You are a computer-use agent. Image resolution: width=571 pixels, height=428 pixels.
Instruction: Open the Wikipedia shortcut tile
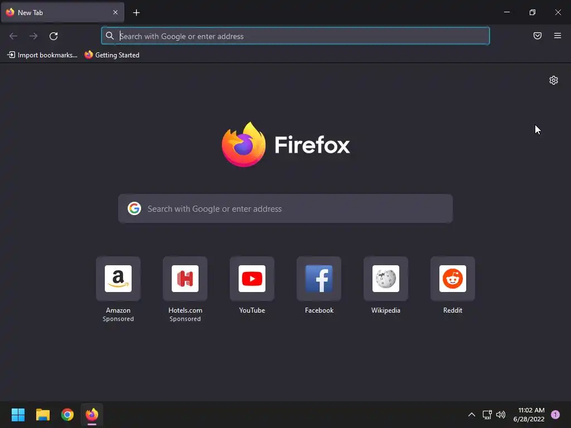[x=386, y=279]
